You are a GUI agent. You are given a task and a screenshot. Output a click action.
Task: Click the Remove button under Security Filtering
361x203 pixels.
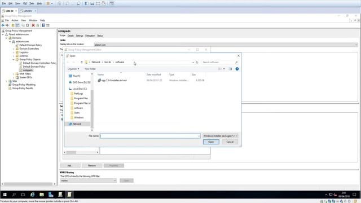click(91, 165)
